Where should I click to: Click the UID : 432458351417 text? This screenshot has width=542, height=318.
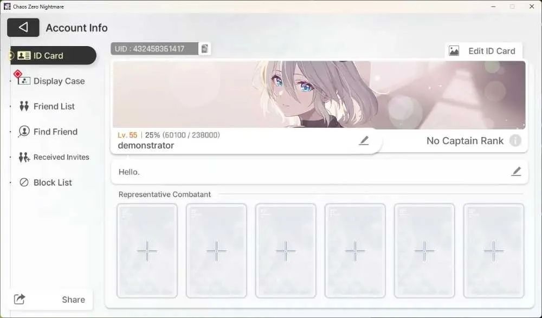[150, 49]
